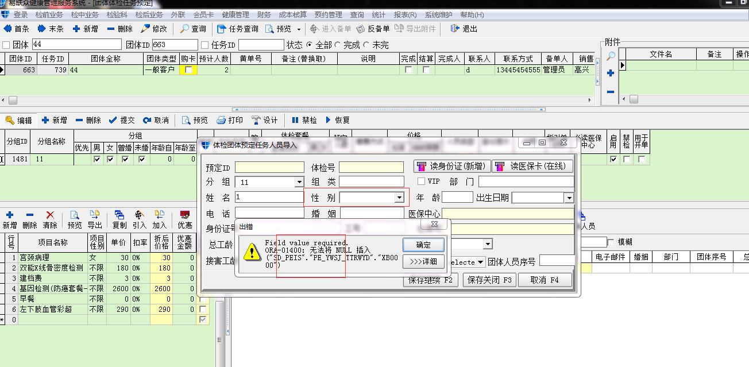The width and height of the screenshot is (749, 367).
Task: Open the 分组 combo box
Action: 299,182
